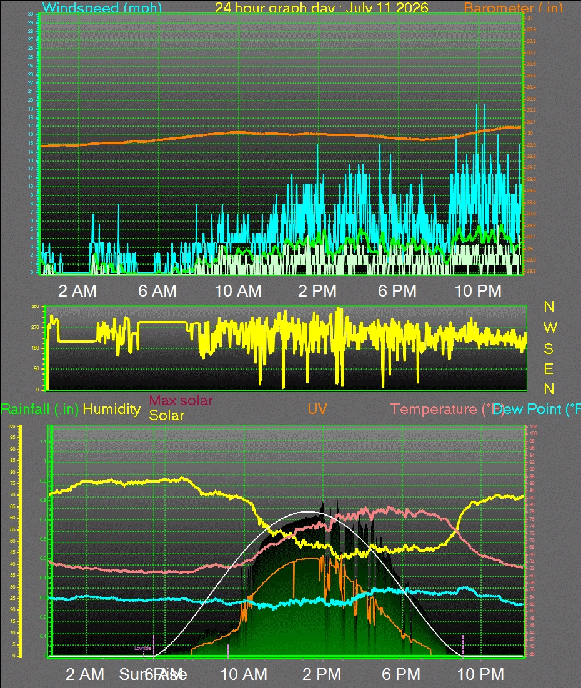581x688 pixels.
Task: Select the 2 AM label under the windspeed chart
Action: (77, 291)
